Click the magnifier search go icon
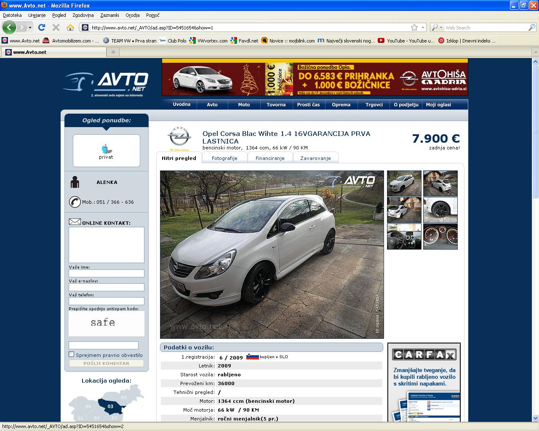Viewport: 539px width, 431px height. pos(532,27)
